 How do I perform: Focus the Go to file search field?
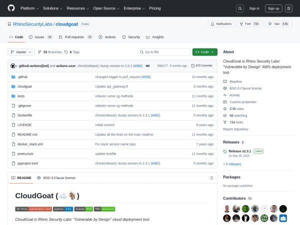point(164,52)
